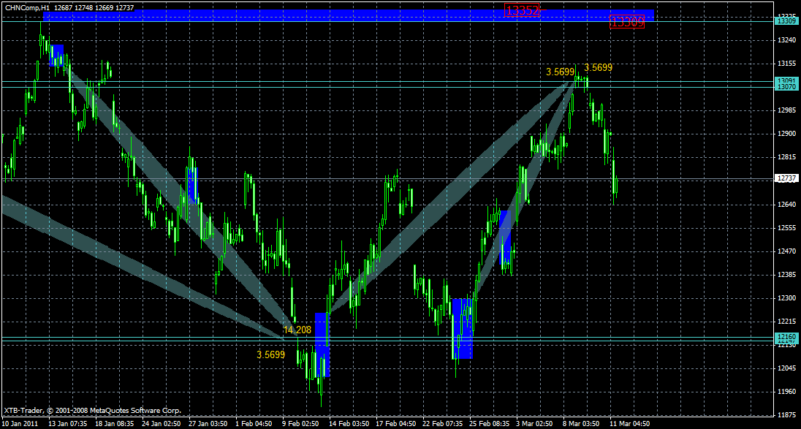
Task: Click the 25 Feb 08:35 time label
Action: click(x=488, y=425)
